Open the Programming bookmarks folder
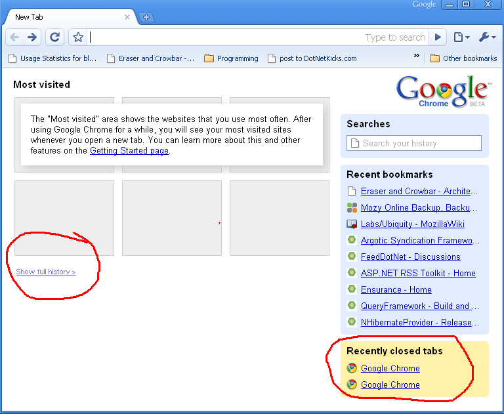The height and width of the screenshot is (414, 504). (231, 58)
